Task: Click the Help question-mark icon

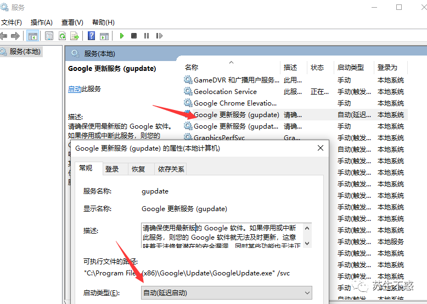Action: tap(92, 36)
